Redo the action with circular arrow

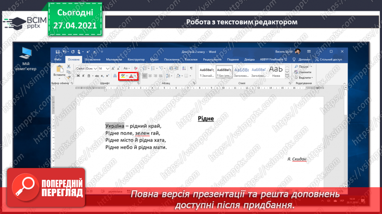point(73,52)
